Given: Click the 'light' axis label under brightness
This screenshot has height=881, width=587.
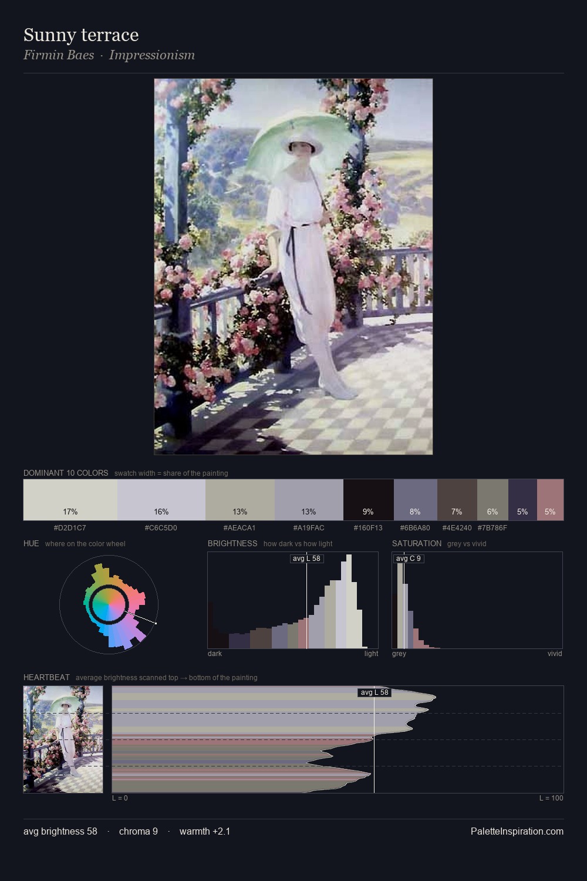Looking at the screenshot, I should pos(371,654).
